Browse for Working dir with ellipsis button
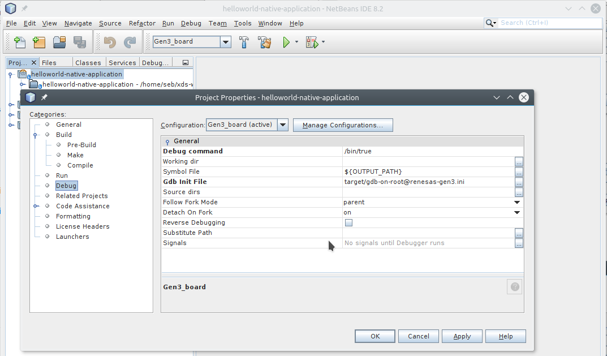The width and height of the screenshot is (607, 356). click(x=519, y=161)
